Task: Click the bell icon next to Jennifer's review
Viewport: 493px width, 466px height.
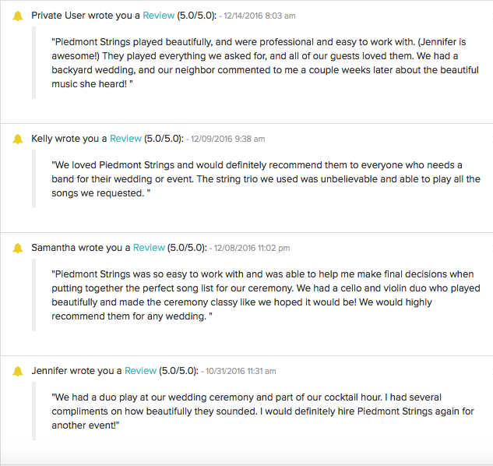Action: (18, 371)
